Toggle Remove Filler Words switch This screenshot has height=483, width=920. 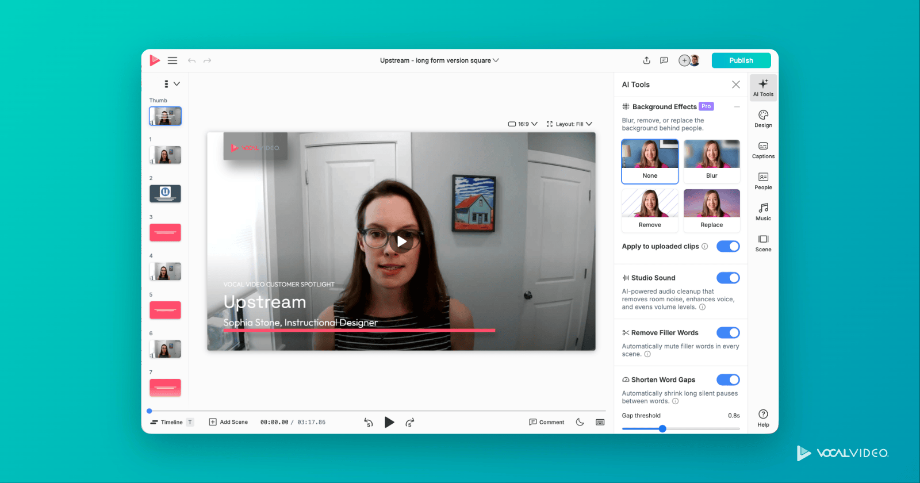coord(728,332)
